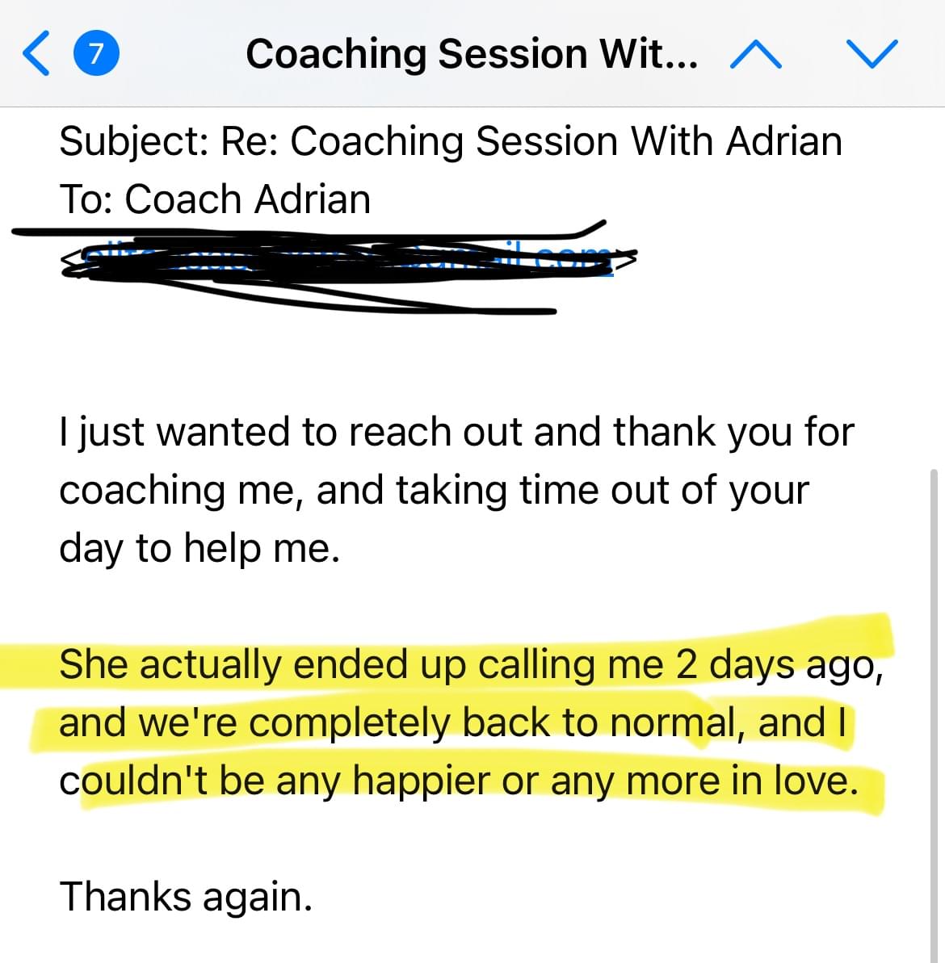945x963 pixels.
Task: Go to next message with down arrow
Action: [x=871, y=54]
